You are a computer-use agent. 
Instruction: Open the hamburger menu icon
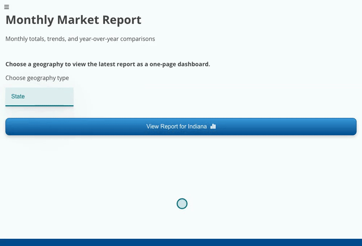pos(6,7)
